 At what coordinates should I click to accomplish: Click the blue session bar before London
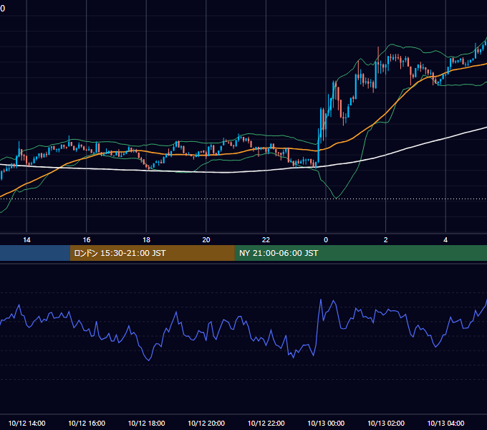coord(35,253)
